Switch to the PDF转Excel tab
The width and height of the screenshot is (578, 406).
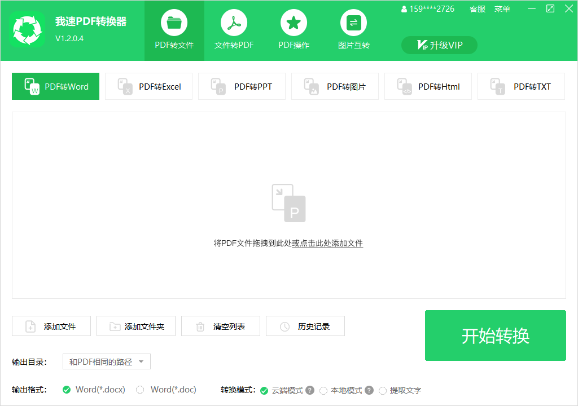coord(148,86)
